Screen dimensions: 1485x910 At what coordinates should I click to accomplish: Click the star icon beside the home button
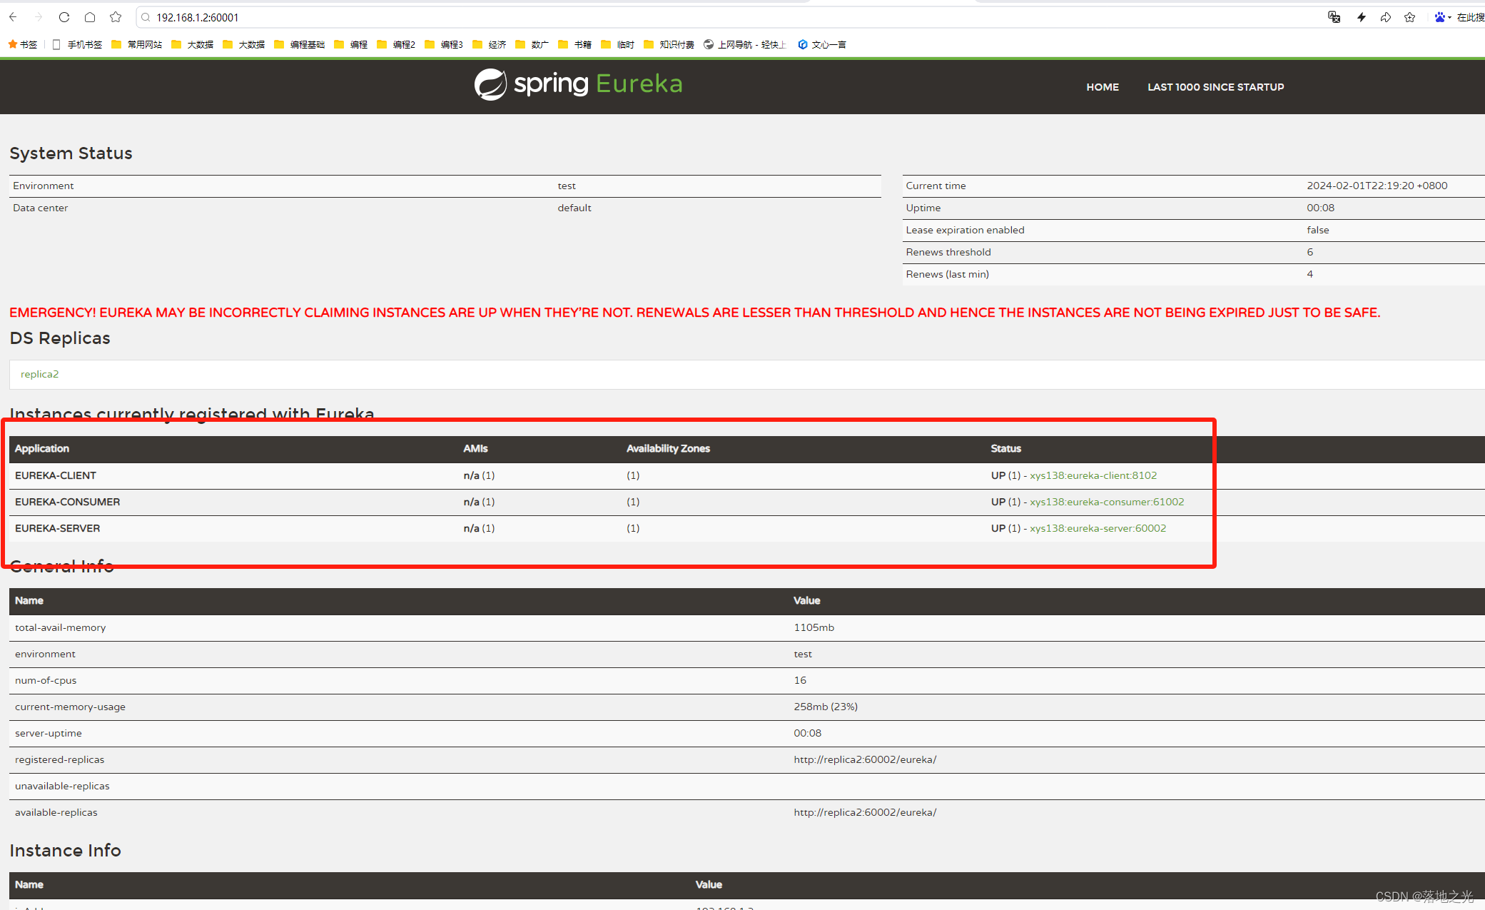tap(116, 17)
